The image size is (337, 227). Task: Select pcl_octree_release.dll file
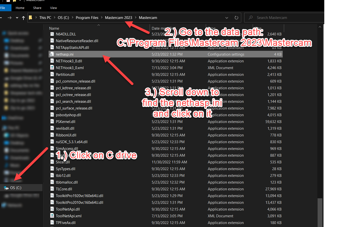click(x=73, y=95)
